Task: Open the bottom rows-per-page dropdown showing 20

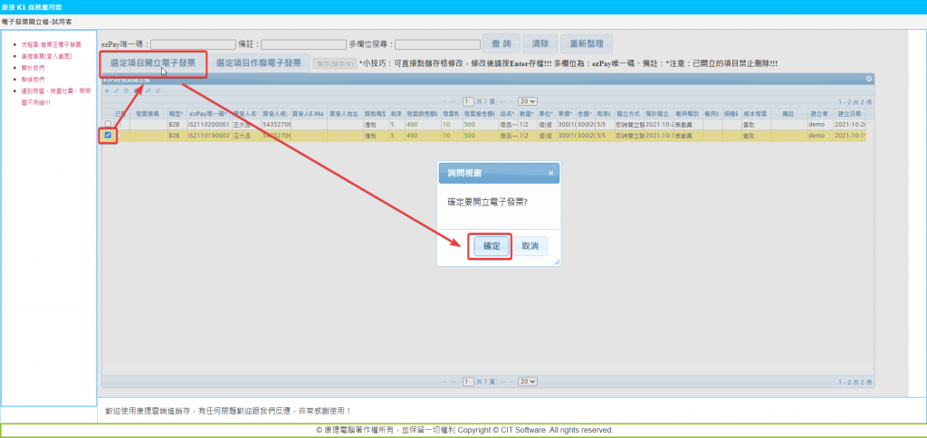Action: pos(527,382)
